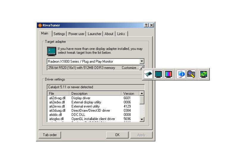Screen dimensions: 250x164
Task: Click the magnifying glass hardware monitoring icon
Action: [191, 74]
